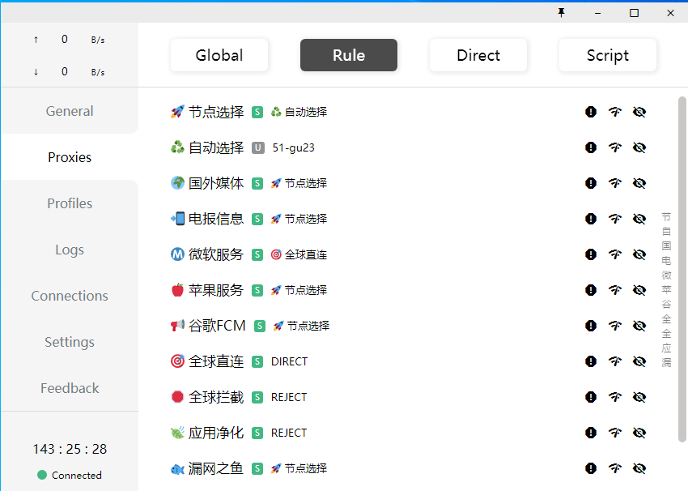The width and height of the screenshot is (688, 491).
Task: Run latency test for 漏网之鱼 group
Action: [x=615, y=468]
